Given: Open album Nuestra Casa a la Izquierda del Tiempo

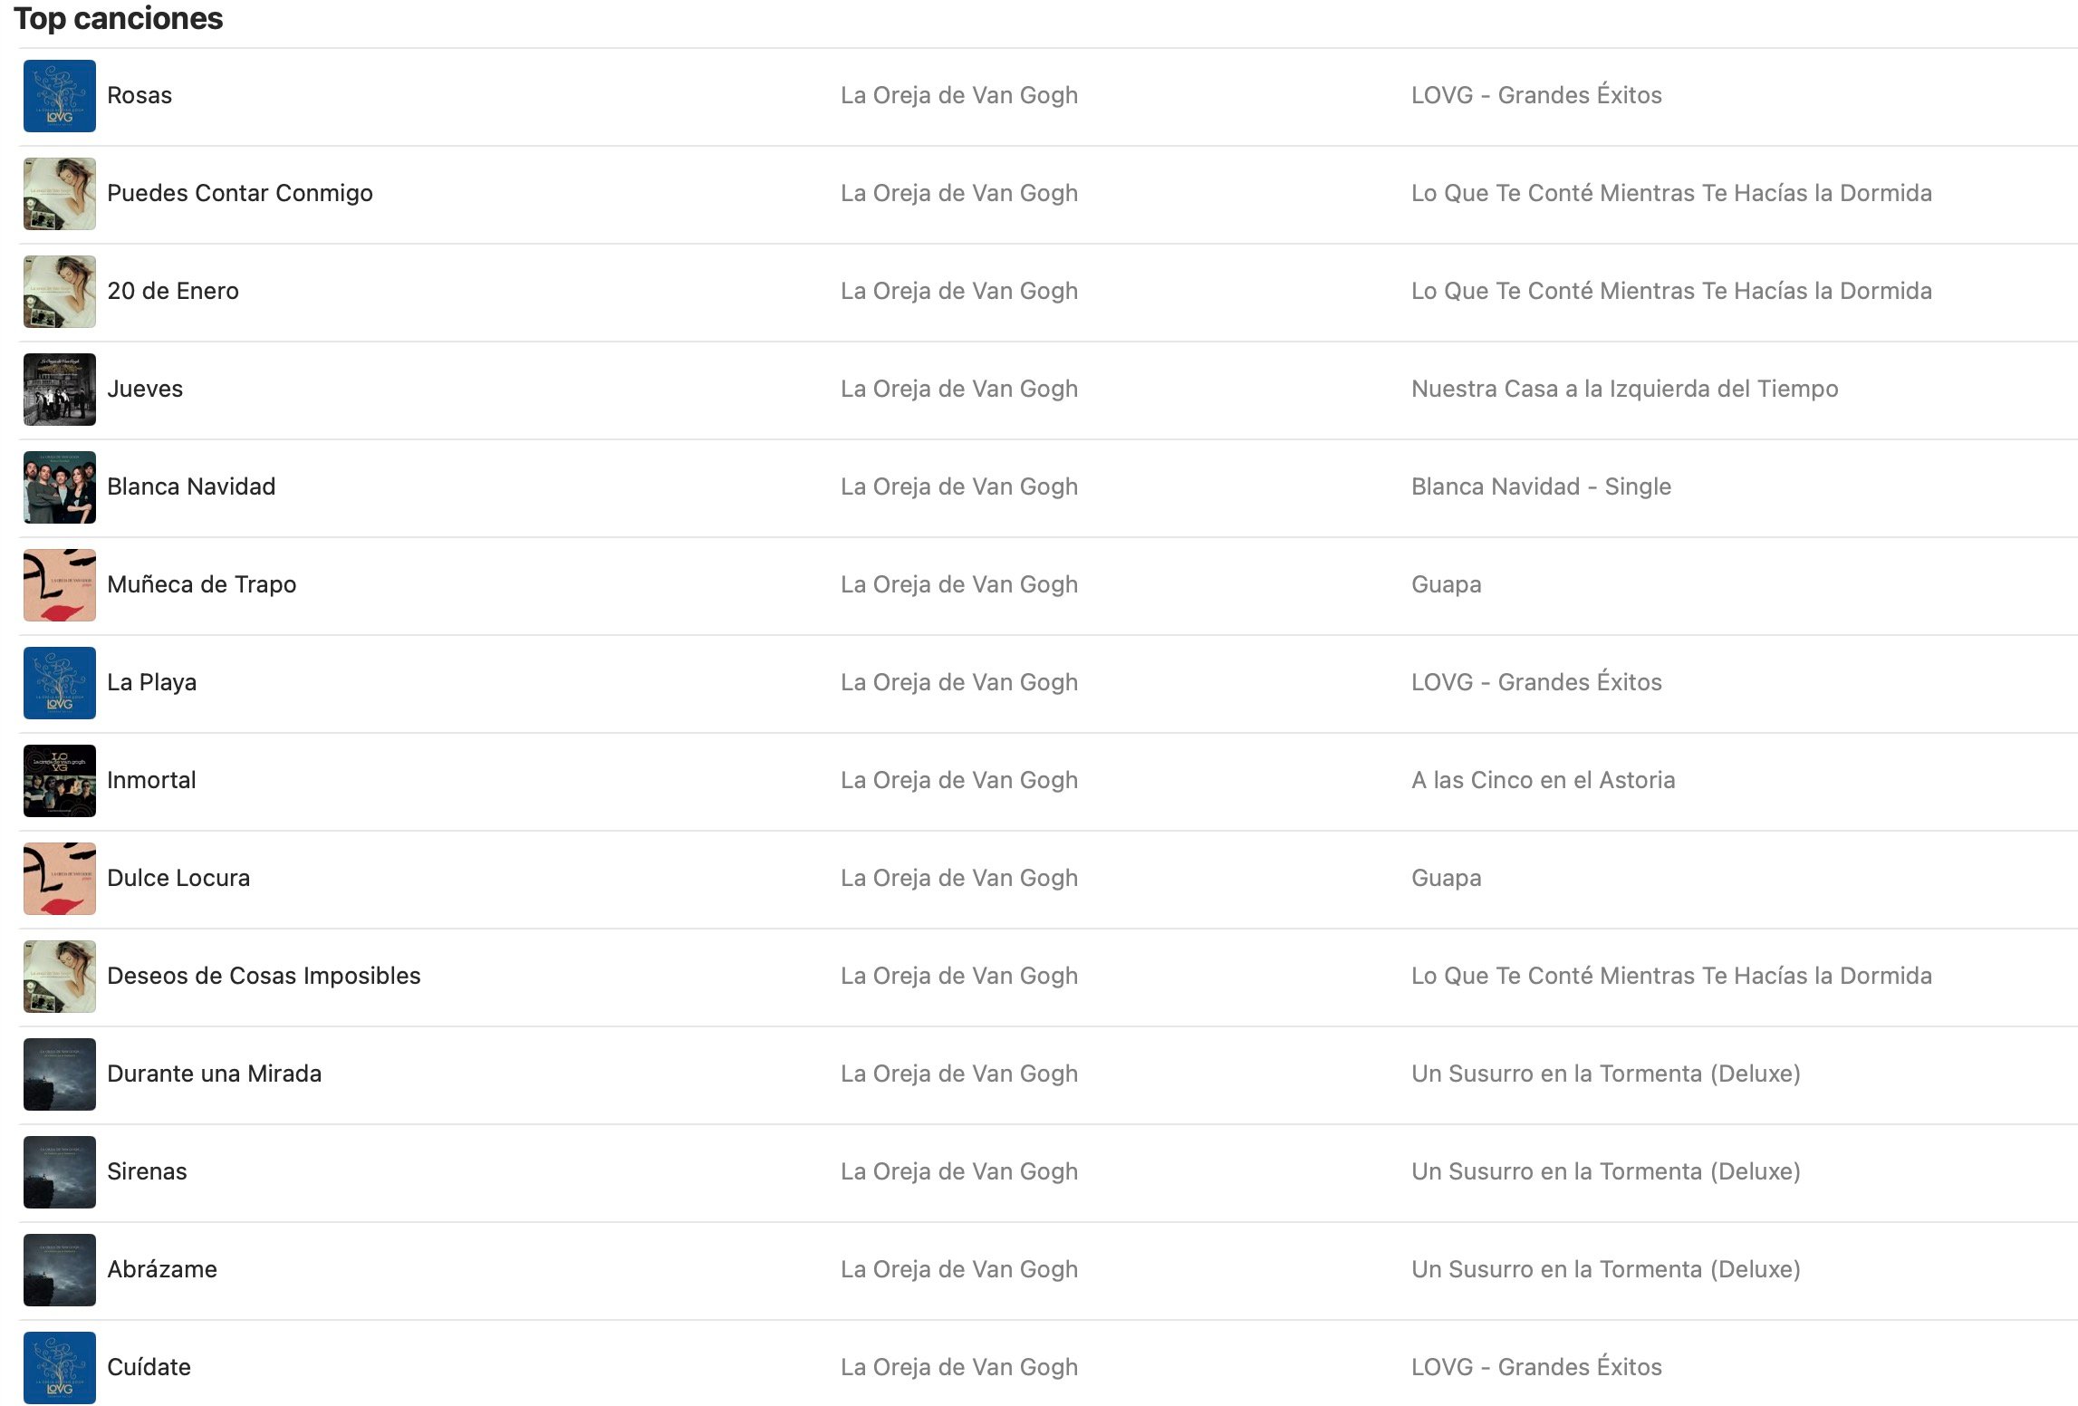Looking at the screenshot, I should click(x=1624, y=389).
